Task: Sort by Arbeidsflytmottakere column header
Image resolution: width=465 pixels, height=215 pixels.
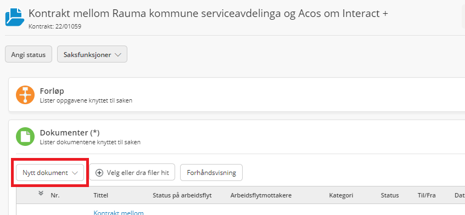Action: pyautogui.click(x=261, y=195)
